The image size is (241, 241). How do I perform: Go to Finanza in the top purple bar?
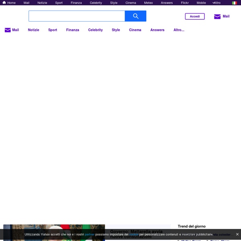coord(76,3)
